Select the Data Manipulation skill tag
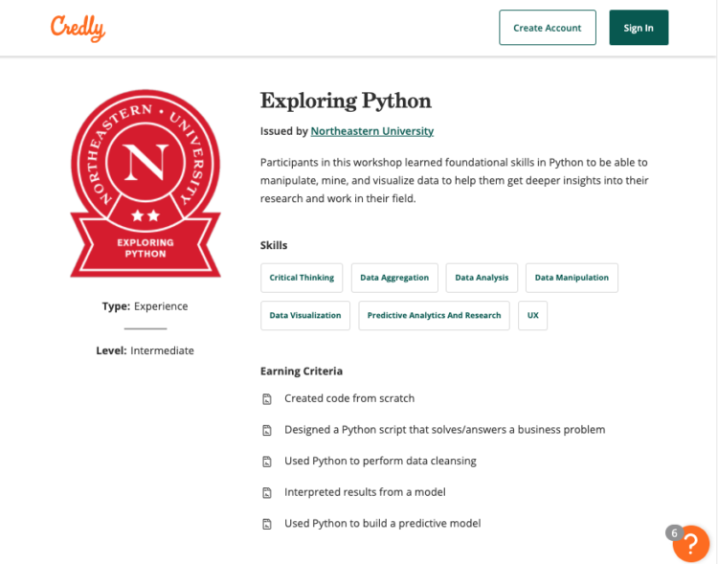Screen dimensions: 718x564 pos(572,278)
